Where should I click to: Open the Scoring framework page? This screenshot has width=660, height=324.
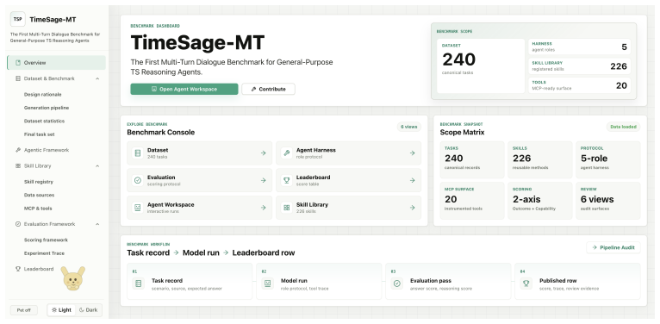coord(46,240)
